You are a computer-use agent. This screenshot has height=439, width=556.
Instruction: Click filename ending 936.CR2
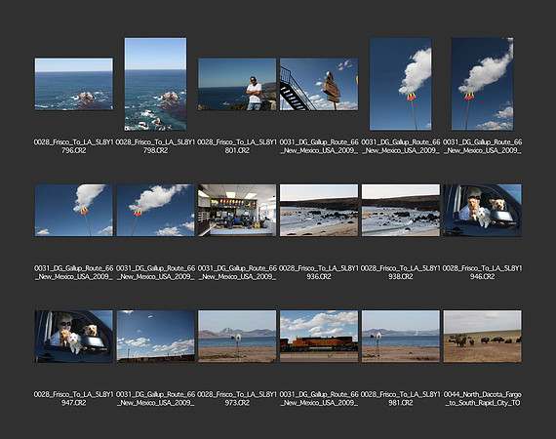point(319,272)
